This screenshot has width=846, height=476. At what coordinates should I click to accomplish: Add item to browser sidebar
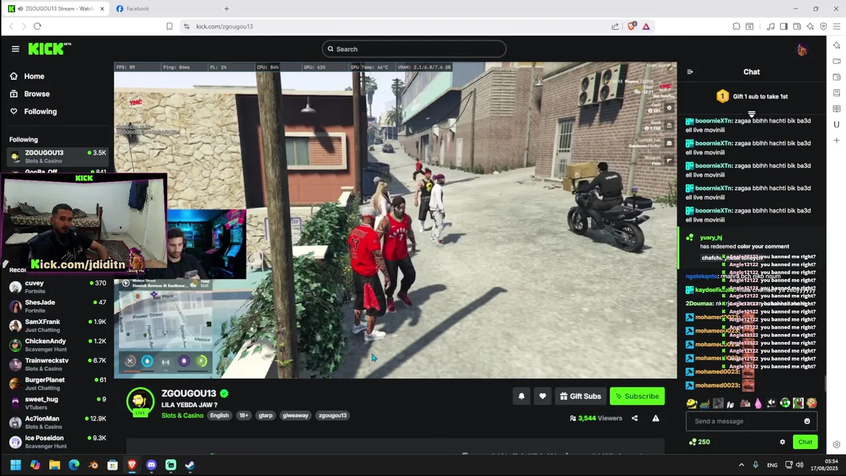pos(836,140)
